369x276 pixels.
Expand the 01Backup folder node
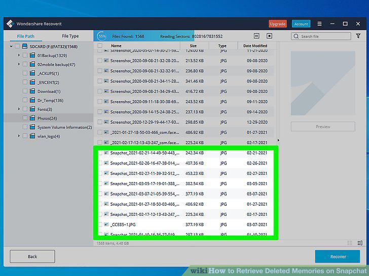pos(19,55)
